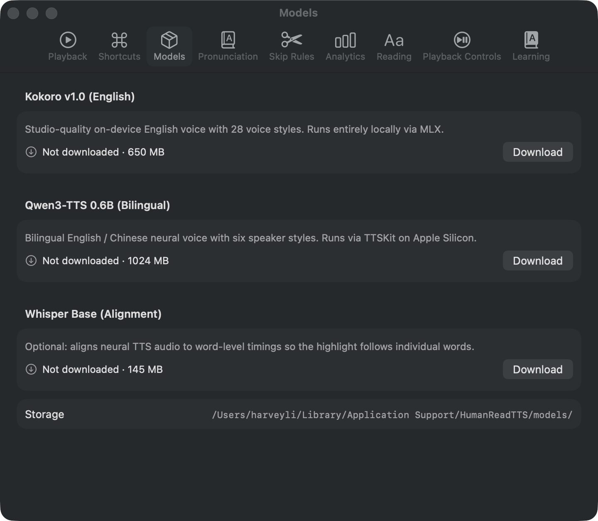Download the Kokoro v1.0 English model

coord(538,152)
